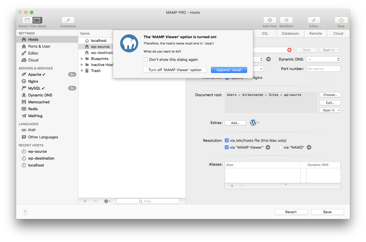366x242 pixels.
Task: Click the Revert button
Action: coord(291,212)
